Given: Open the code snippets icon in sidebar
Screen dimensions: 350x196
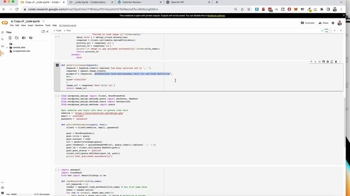Looking at the screenshot, I should (x=2, y=182).
